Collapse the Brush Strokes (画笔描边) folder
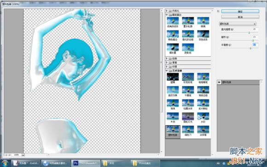This screenshot has height=167, width=267. click(167, 15)
